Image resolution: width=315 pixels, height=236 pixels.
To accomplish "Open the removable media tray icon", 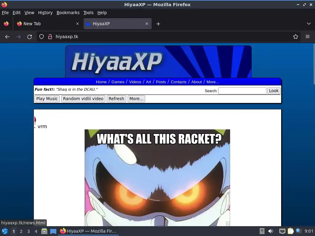I will (x=262, y=231).
